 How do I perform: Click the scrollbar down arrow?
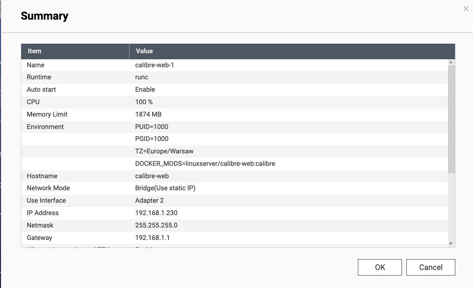click(451, 243)
